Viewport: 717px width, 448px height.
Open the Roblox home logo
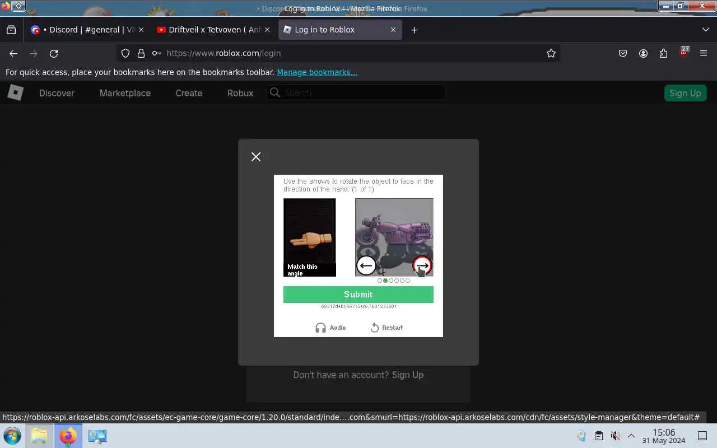click(15, 93)
